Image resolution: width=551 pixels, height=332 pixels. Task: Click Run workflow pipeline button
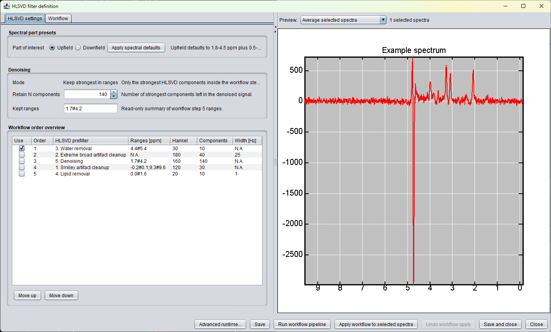tap(302, 324)
